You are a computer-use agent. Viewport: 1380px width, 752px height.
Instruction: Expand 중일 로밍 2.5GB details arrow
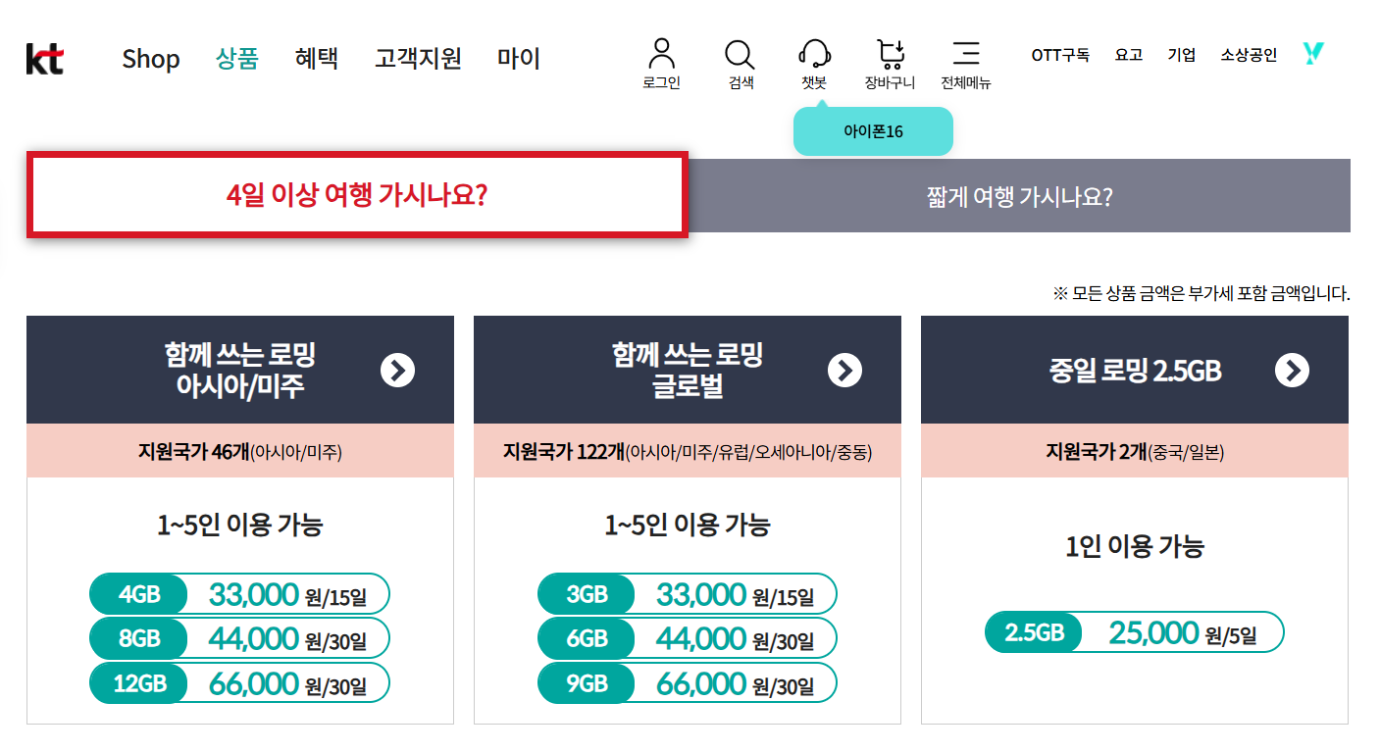(1293, 371)
